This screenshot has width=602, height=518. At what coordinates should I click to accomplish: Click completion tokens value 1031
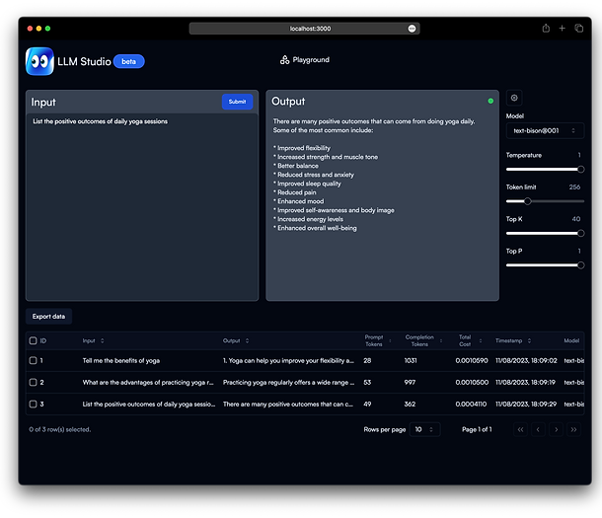pyautogui.click(x=411, y=361)
